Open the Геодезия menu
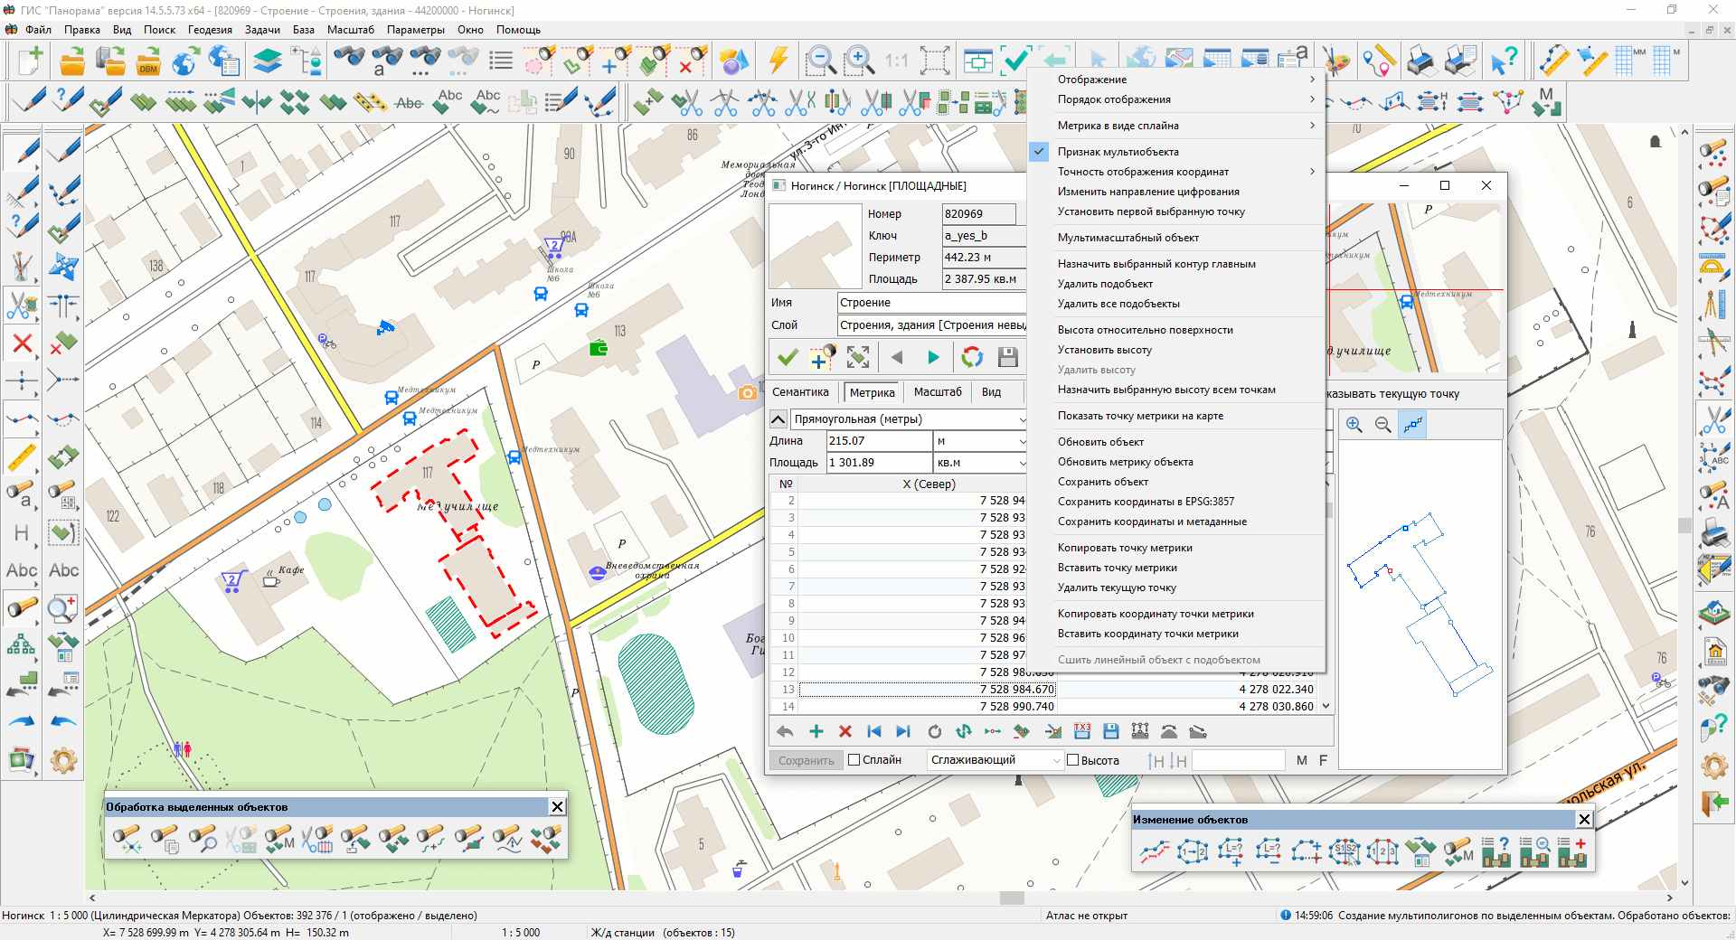1736x940 pixels. tap(210, 30)
